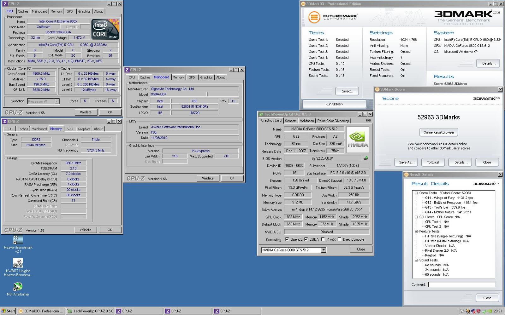Select Pixel Shader 2.0 feature test row
Screen dimensions: 505x315
tap(441, 250)
